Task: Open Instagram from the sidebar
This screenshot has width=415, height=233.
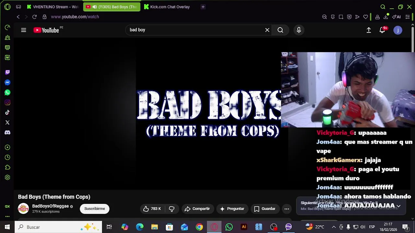Action: tap(7, 103)
